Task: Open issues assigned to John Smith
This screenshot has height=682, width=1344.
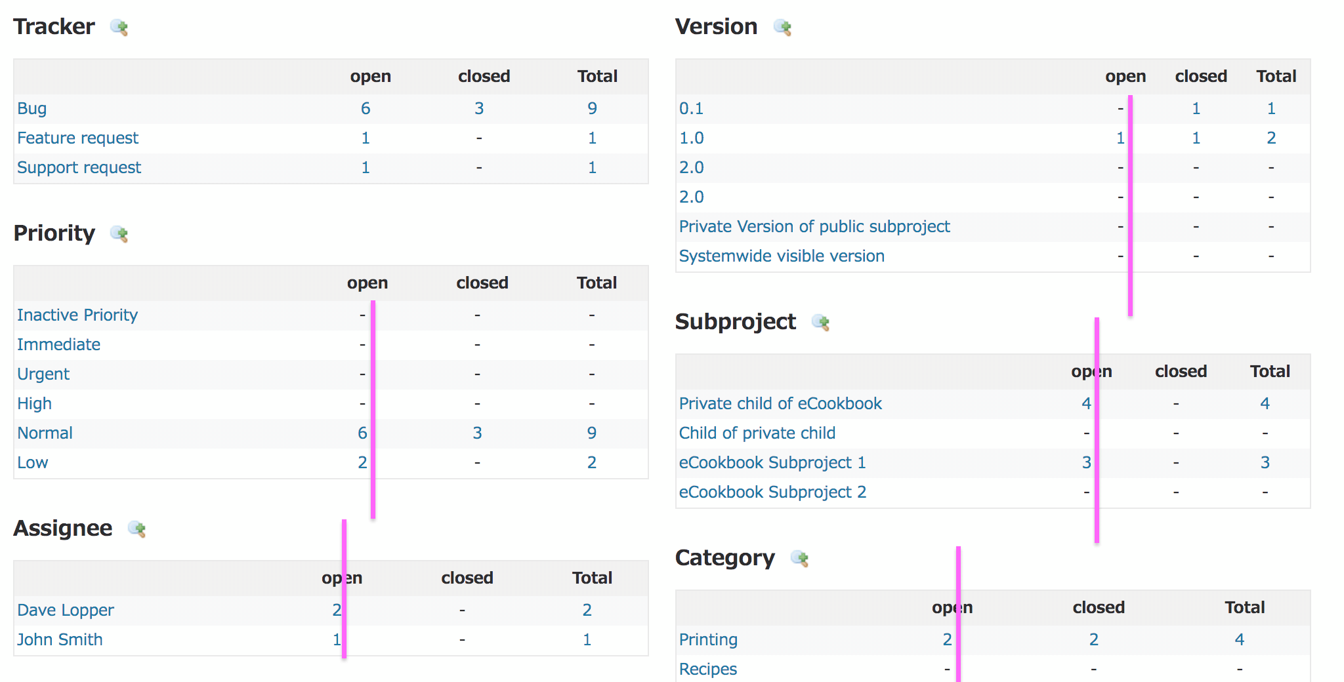Action: (x=60, y=639)
